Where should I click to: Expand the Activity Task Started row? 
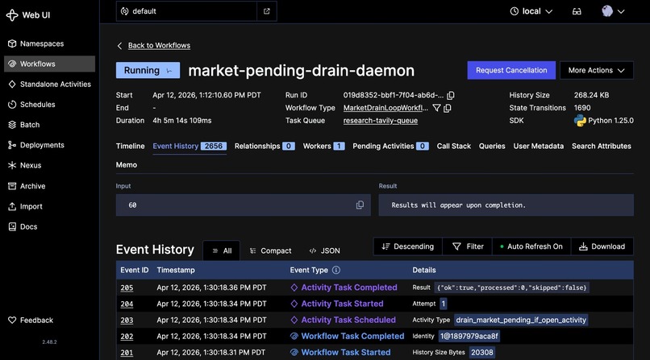pyautogui.click(x=375, y=304)
